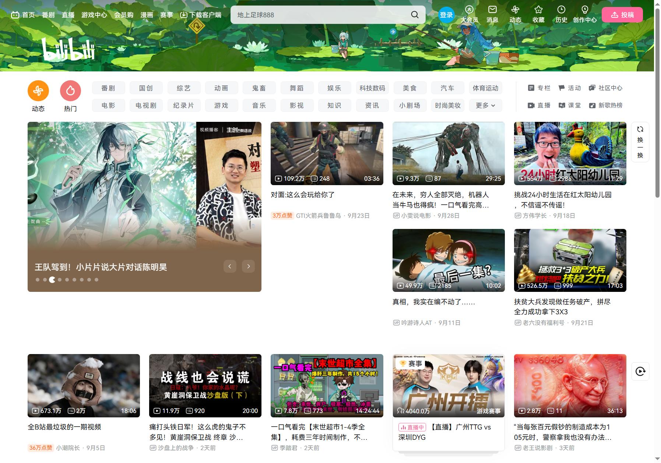Open 游戏中心 in top navigation
661x463 pixels.
[94, 15]
